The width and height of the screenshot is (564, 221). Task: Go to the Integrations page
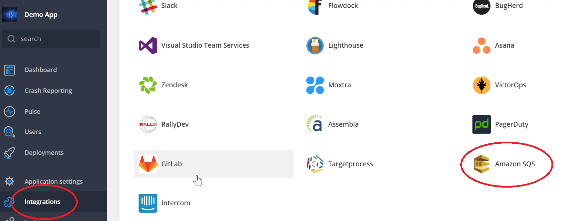[x=42, y=202]
